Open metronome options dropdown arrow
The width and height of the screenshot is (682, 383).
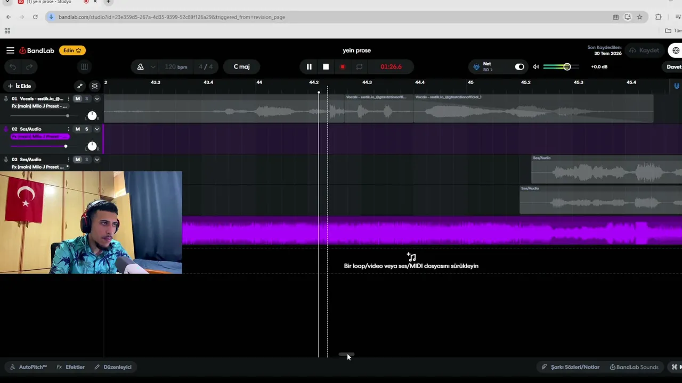[x=153, y=67]
